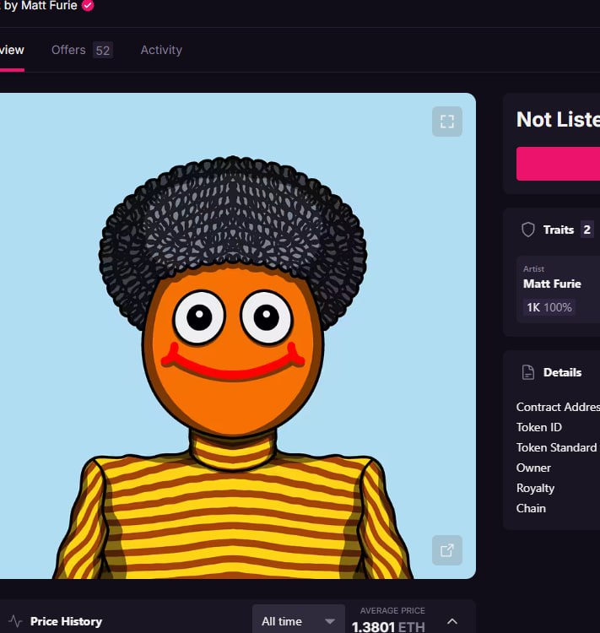Click the Price History chart icon
Viewport: 600px width, 633px height.
(x=15, y=621)
